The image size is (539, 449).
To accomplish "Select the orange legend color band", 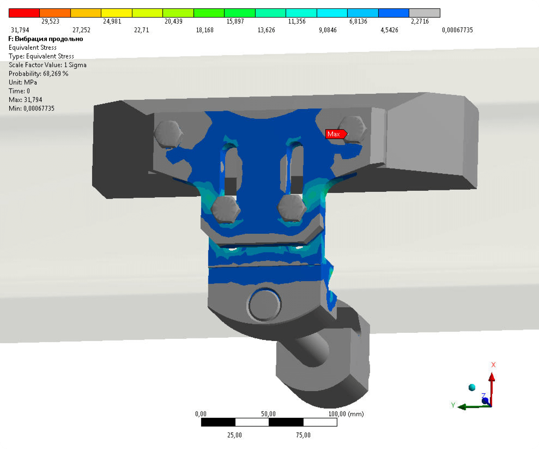I will tap(55, 13).
